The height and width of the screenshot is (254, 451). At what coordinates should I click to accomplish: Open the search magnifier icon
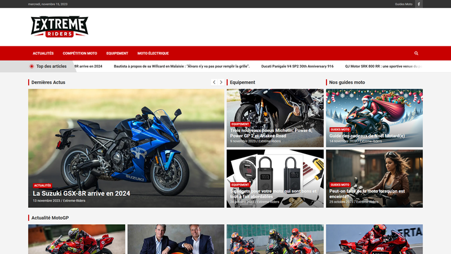(416, 53)
